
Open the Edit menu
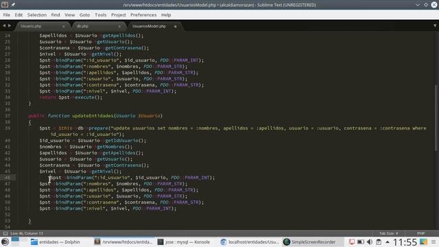(x=19, y=15)
